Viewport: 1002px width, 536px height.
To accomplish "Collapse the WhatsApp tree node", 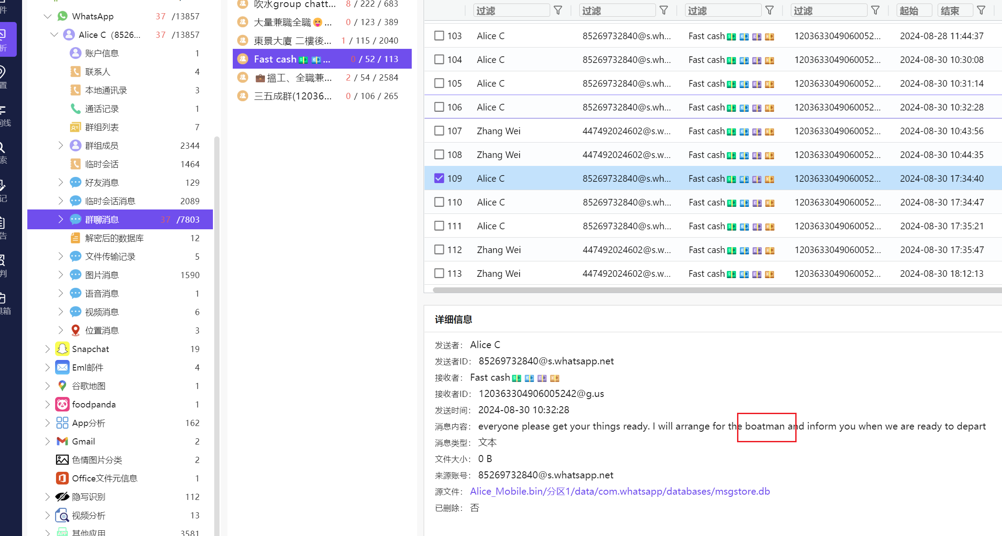I will pos(48,16).
